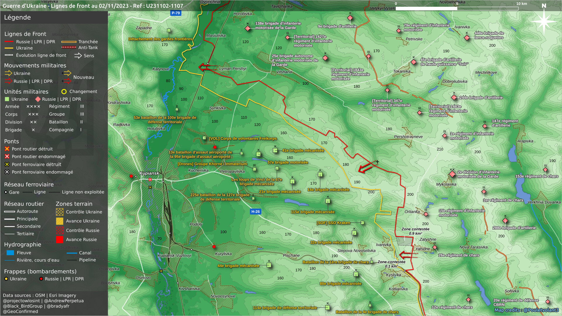This screenshot has width=562, height=316.
Task: Click the yellow Changement circle in legend
Action: click(64, 92)
